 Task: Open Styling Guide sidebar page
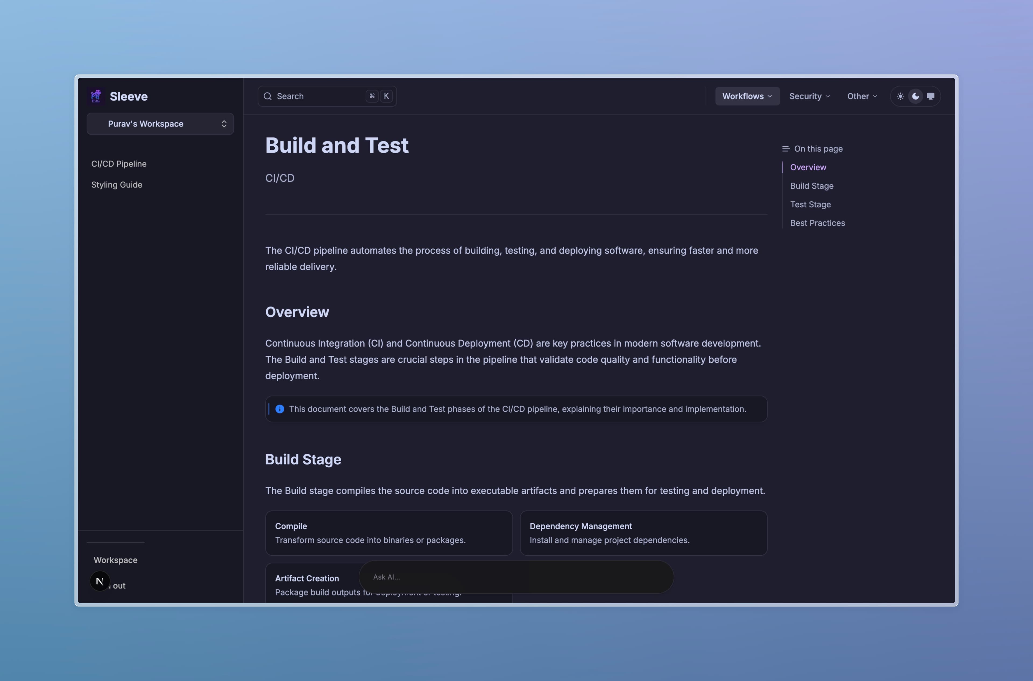coord(117,185)
